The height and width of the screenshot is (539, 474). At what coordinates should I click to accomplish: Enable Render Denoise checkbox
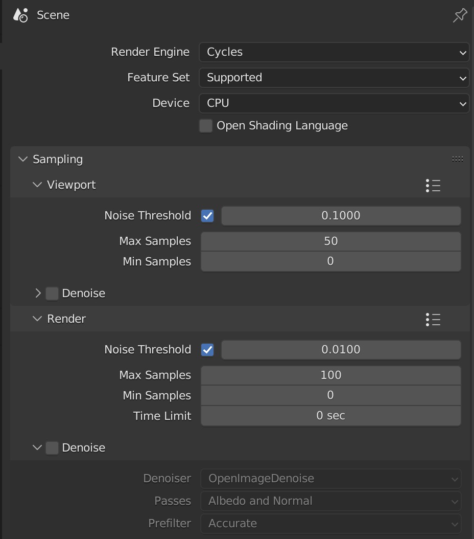tap(52, 448)
